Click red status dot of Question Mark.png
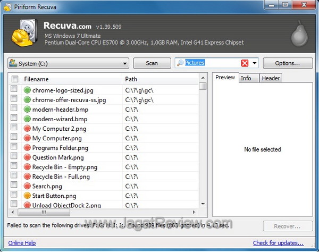319x252 pixels. pos(27,157)
